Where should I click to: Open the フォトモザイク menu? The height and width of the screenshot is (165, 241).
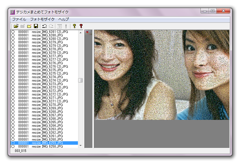tap(42, 19)
